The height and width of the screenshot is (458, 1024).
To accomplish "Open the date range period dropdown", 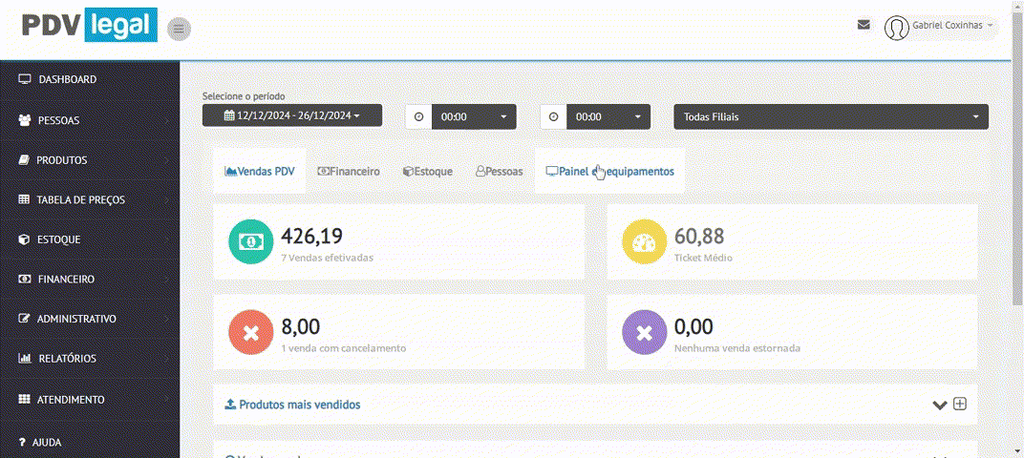I will click(291, 115).
